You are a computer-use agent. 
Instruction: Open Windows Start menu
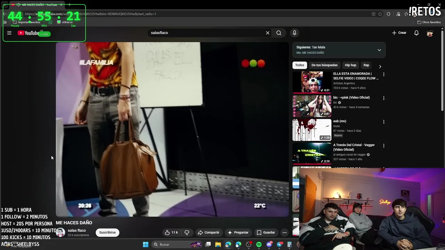point(146,244)
